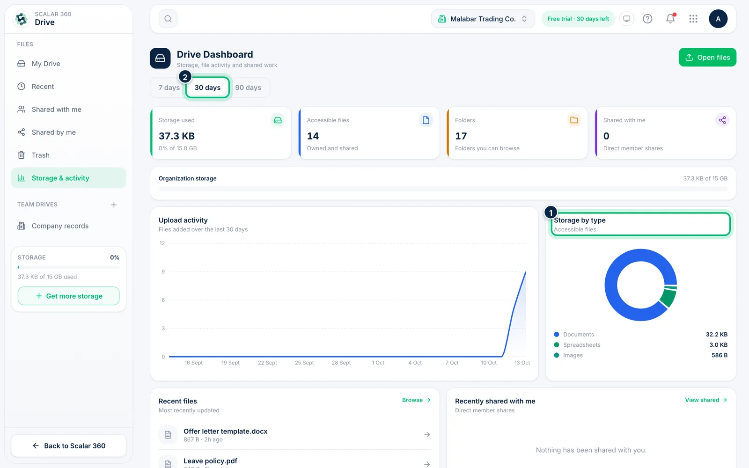This screenshot has height=468, width=749.
Task: Click the sidebar storage usage bar
Action: click(x=69, y=267)
